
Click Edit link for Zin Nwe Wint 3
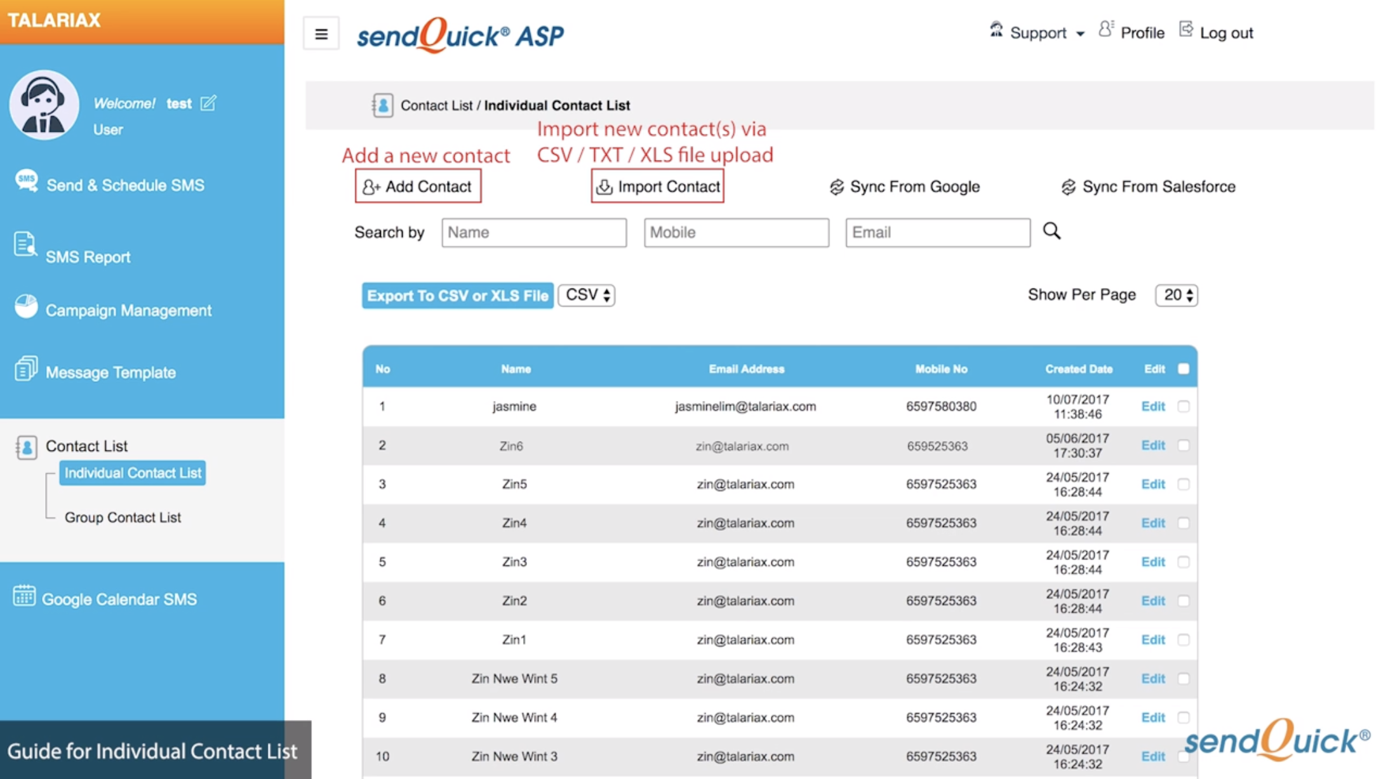1153,756
